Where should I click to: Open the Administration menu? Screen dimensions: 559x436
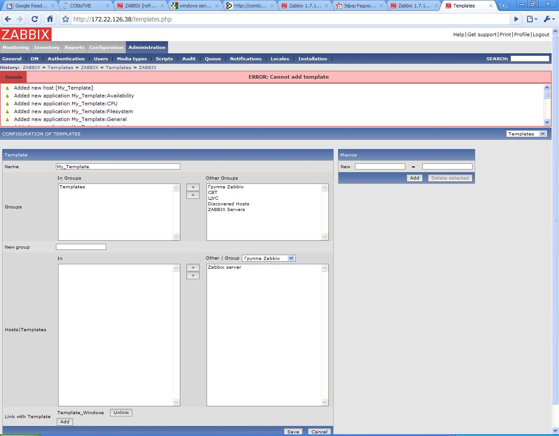click(x=147, y=48)
